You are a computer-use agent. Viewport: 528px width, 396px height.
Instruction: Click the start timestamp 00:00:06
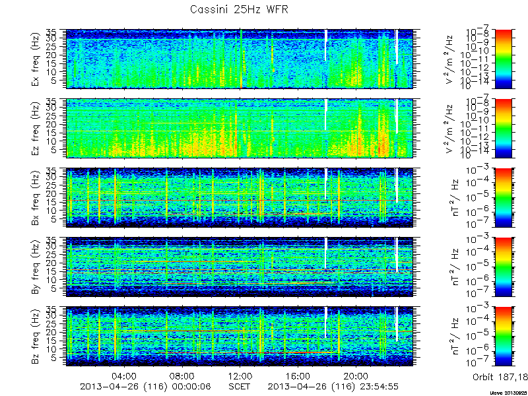click(x=189, y=386)
